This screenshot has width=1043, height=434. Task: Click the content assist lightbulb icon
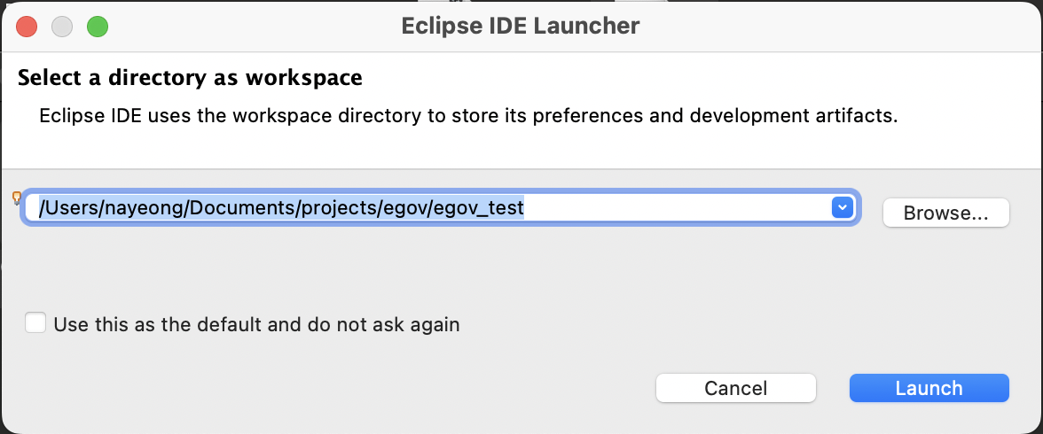point(17,198)
